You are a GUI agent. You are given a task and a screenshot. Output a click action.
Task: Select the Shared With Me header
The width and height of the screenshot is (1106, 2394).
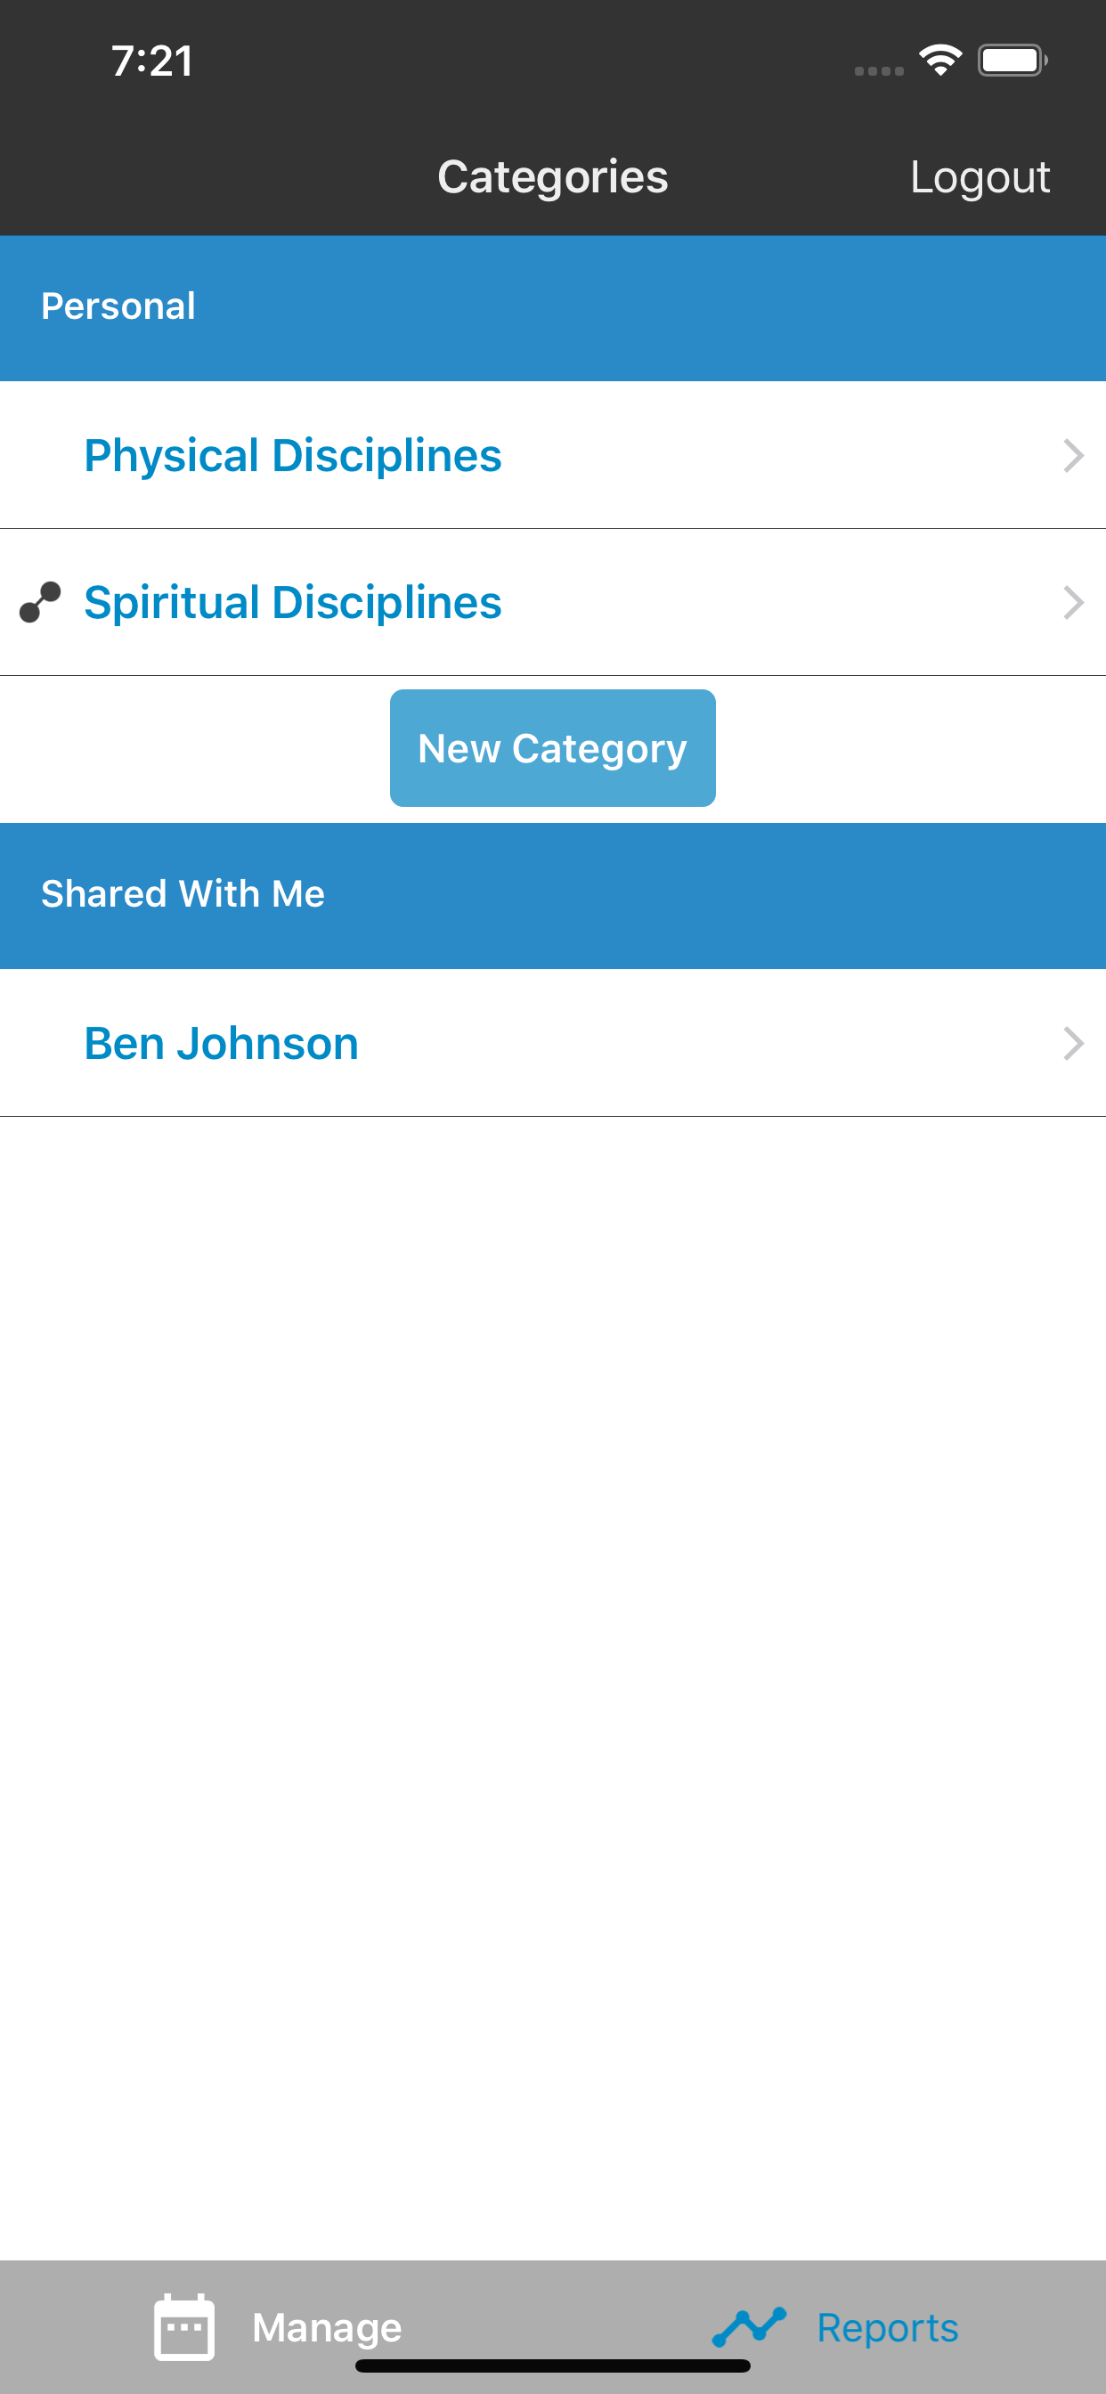[x=553, y=895]
